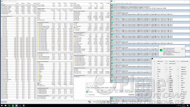Sort Task Manager by the CPU column

pos(110,90)
